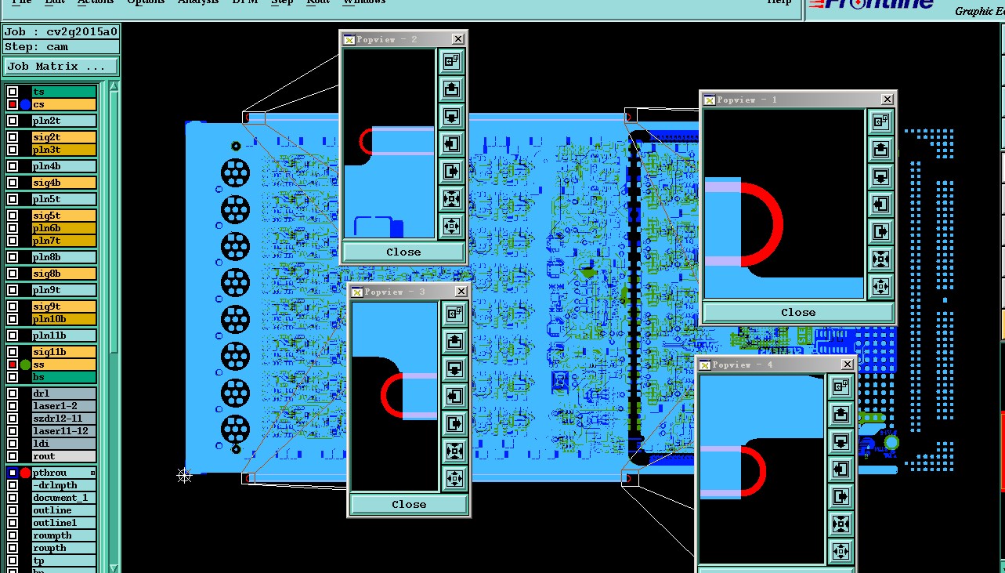Screen dimensions: 1005x573
Task: Zoom out using Popview - 2 outward arrows icon
Action: (451, 227)
